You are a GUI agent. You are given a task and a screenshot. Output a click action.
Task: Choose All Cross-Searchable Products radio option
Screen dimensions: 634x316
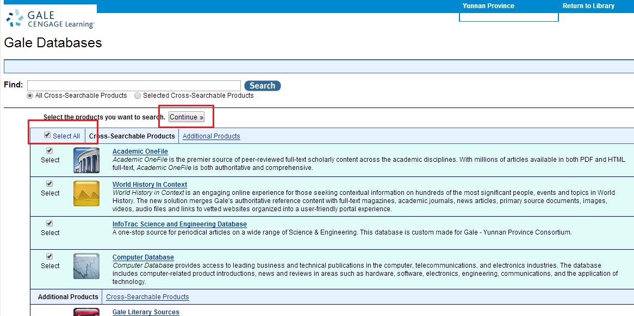tap(30, 96)
